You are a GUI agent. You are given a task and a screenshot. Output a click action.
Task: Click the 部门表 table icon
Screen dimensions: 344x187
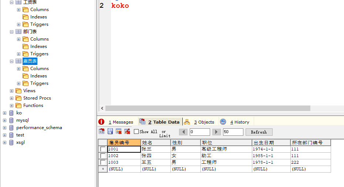18,32
